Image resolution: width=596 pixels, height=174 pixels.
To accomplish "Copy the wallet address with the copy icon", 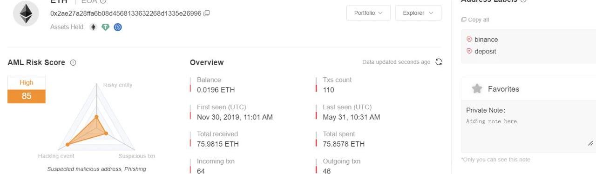I will click(x=207, y=13).
